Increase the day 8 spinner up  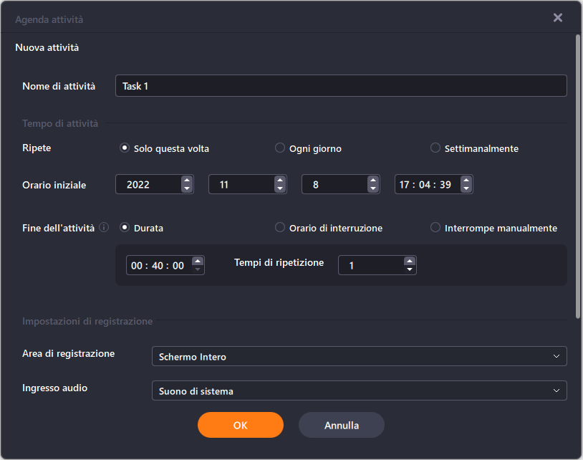[372, 181]
